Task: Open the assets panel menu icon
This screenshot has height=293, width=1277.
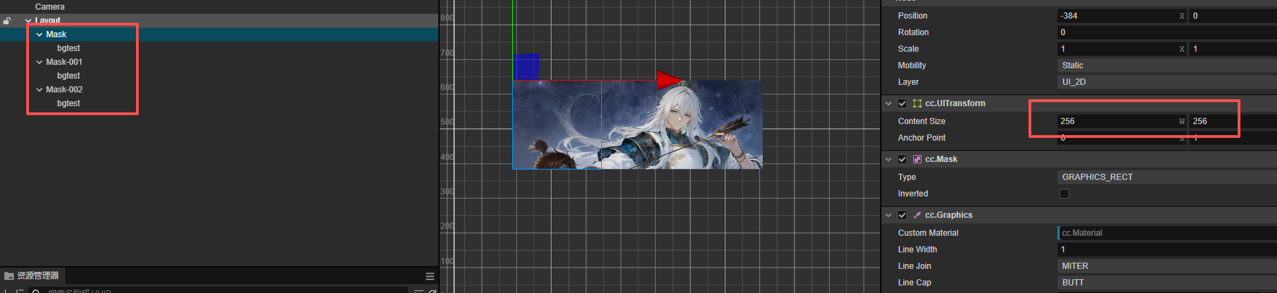Action: pos(430,276)
